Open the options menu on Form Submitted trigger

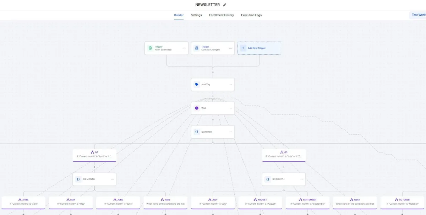[x=184, y=48]
